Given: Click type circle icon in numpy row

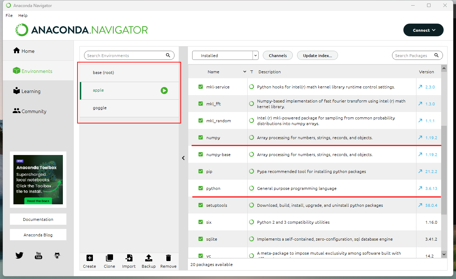Looking at the screenshot, I should pyautogui.click(x=251, y=137).
